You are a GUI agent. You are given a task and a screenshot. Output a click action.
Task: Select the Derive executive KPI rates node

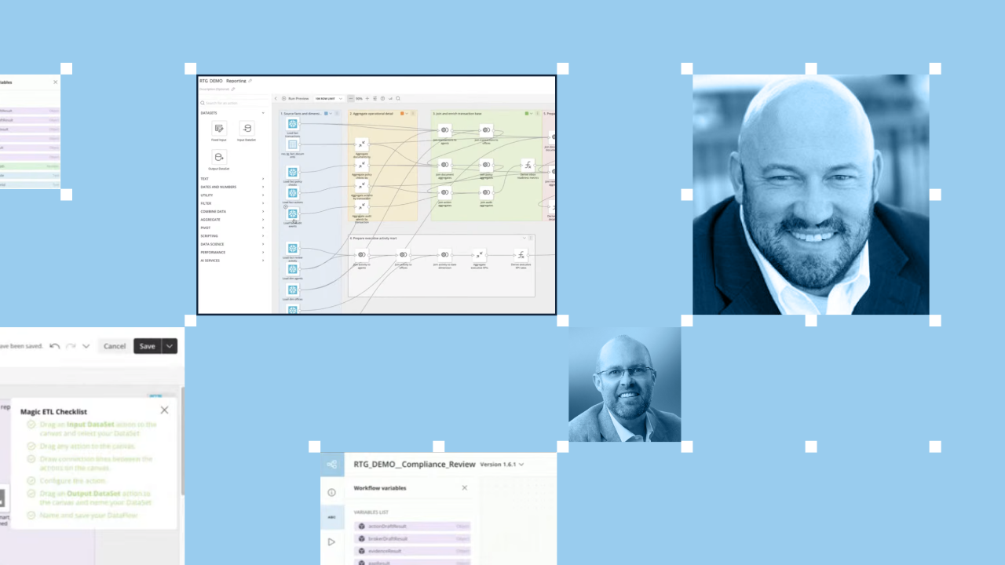[x=521, y=255]
